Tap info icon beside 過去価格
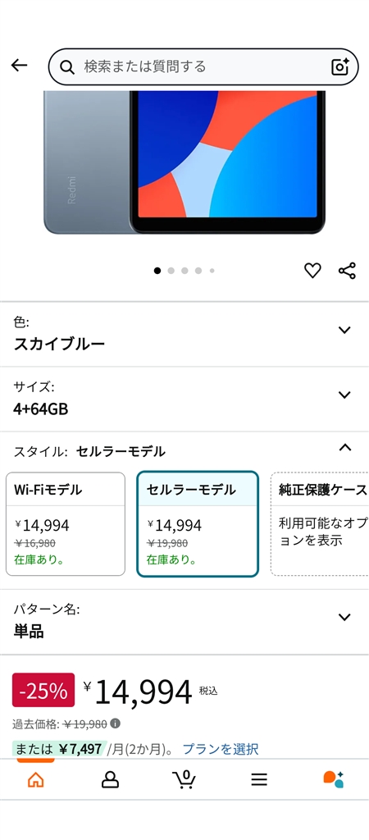 [115, 724]
